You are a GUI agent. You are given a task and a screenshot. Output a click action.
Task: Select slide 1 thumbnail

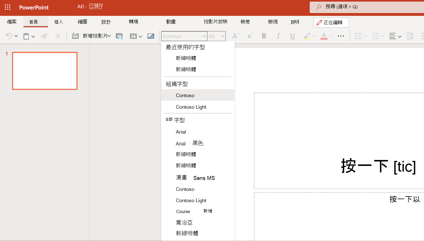[45, 71]
